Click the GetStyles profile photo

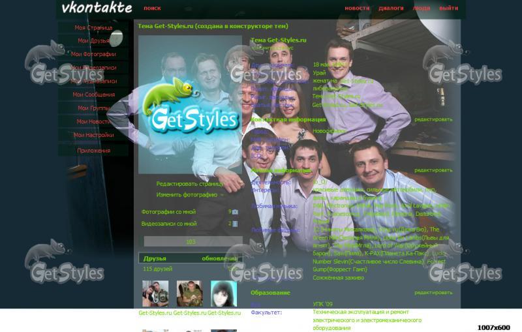pyautogui.click(x=189, y=104)
